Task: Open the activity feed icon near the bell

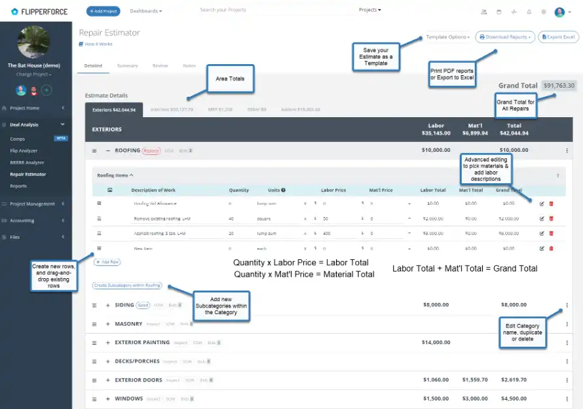Action: [515, 11]
